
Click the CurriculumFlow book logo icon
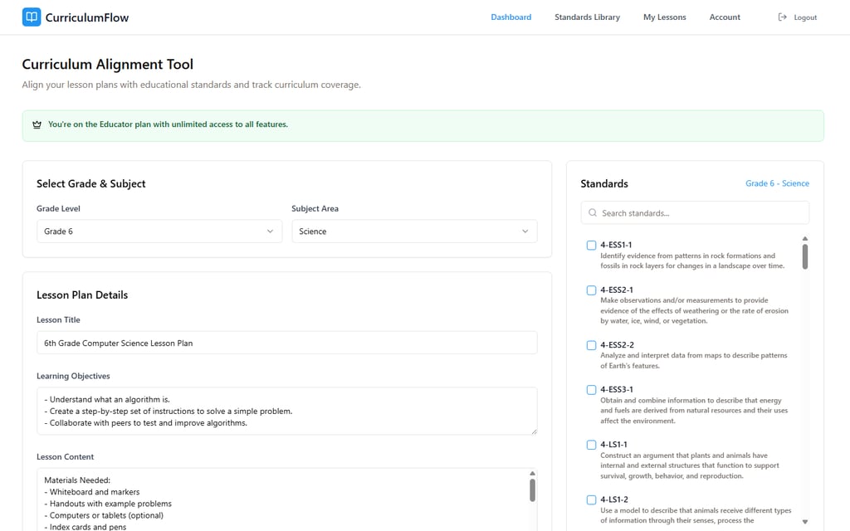(x=32, y=17)
